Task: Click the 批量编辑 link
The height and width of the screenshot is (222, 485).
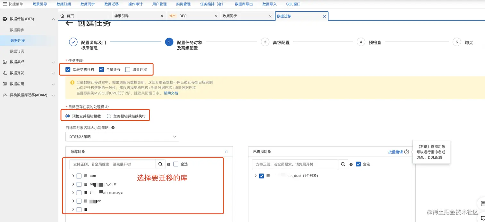Action: [396, 152]
